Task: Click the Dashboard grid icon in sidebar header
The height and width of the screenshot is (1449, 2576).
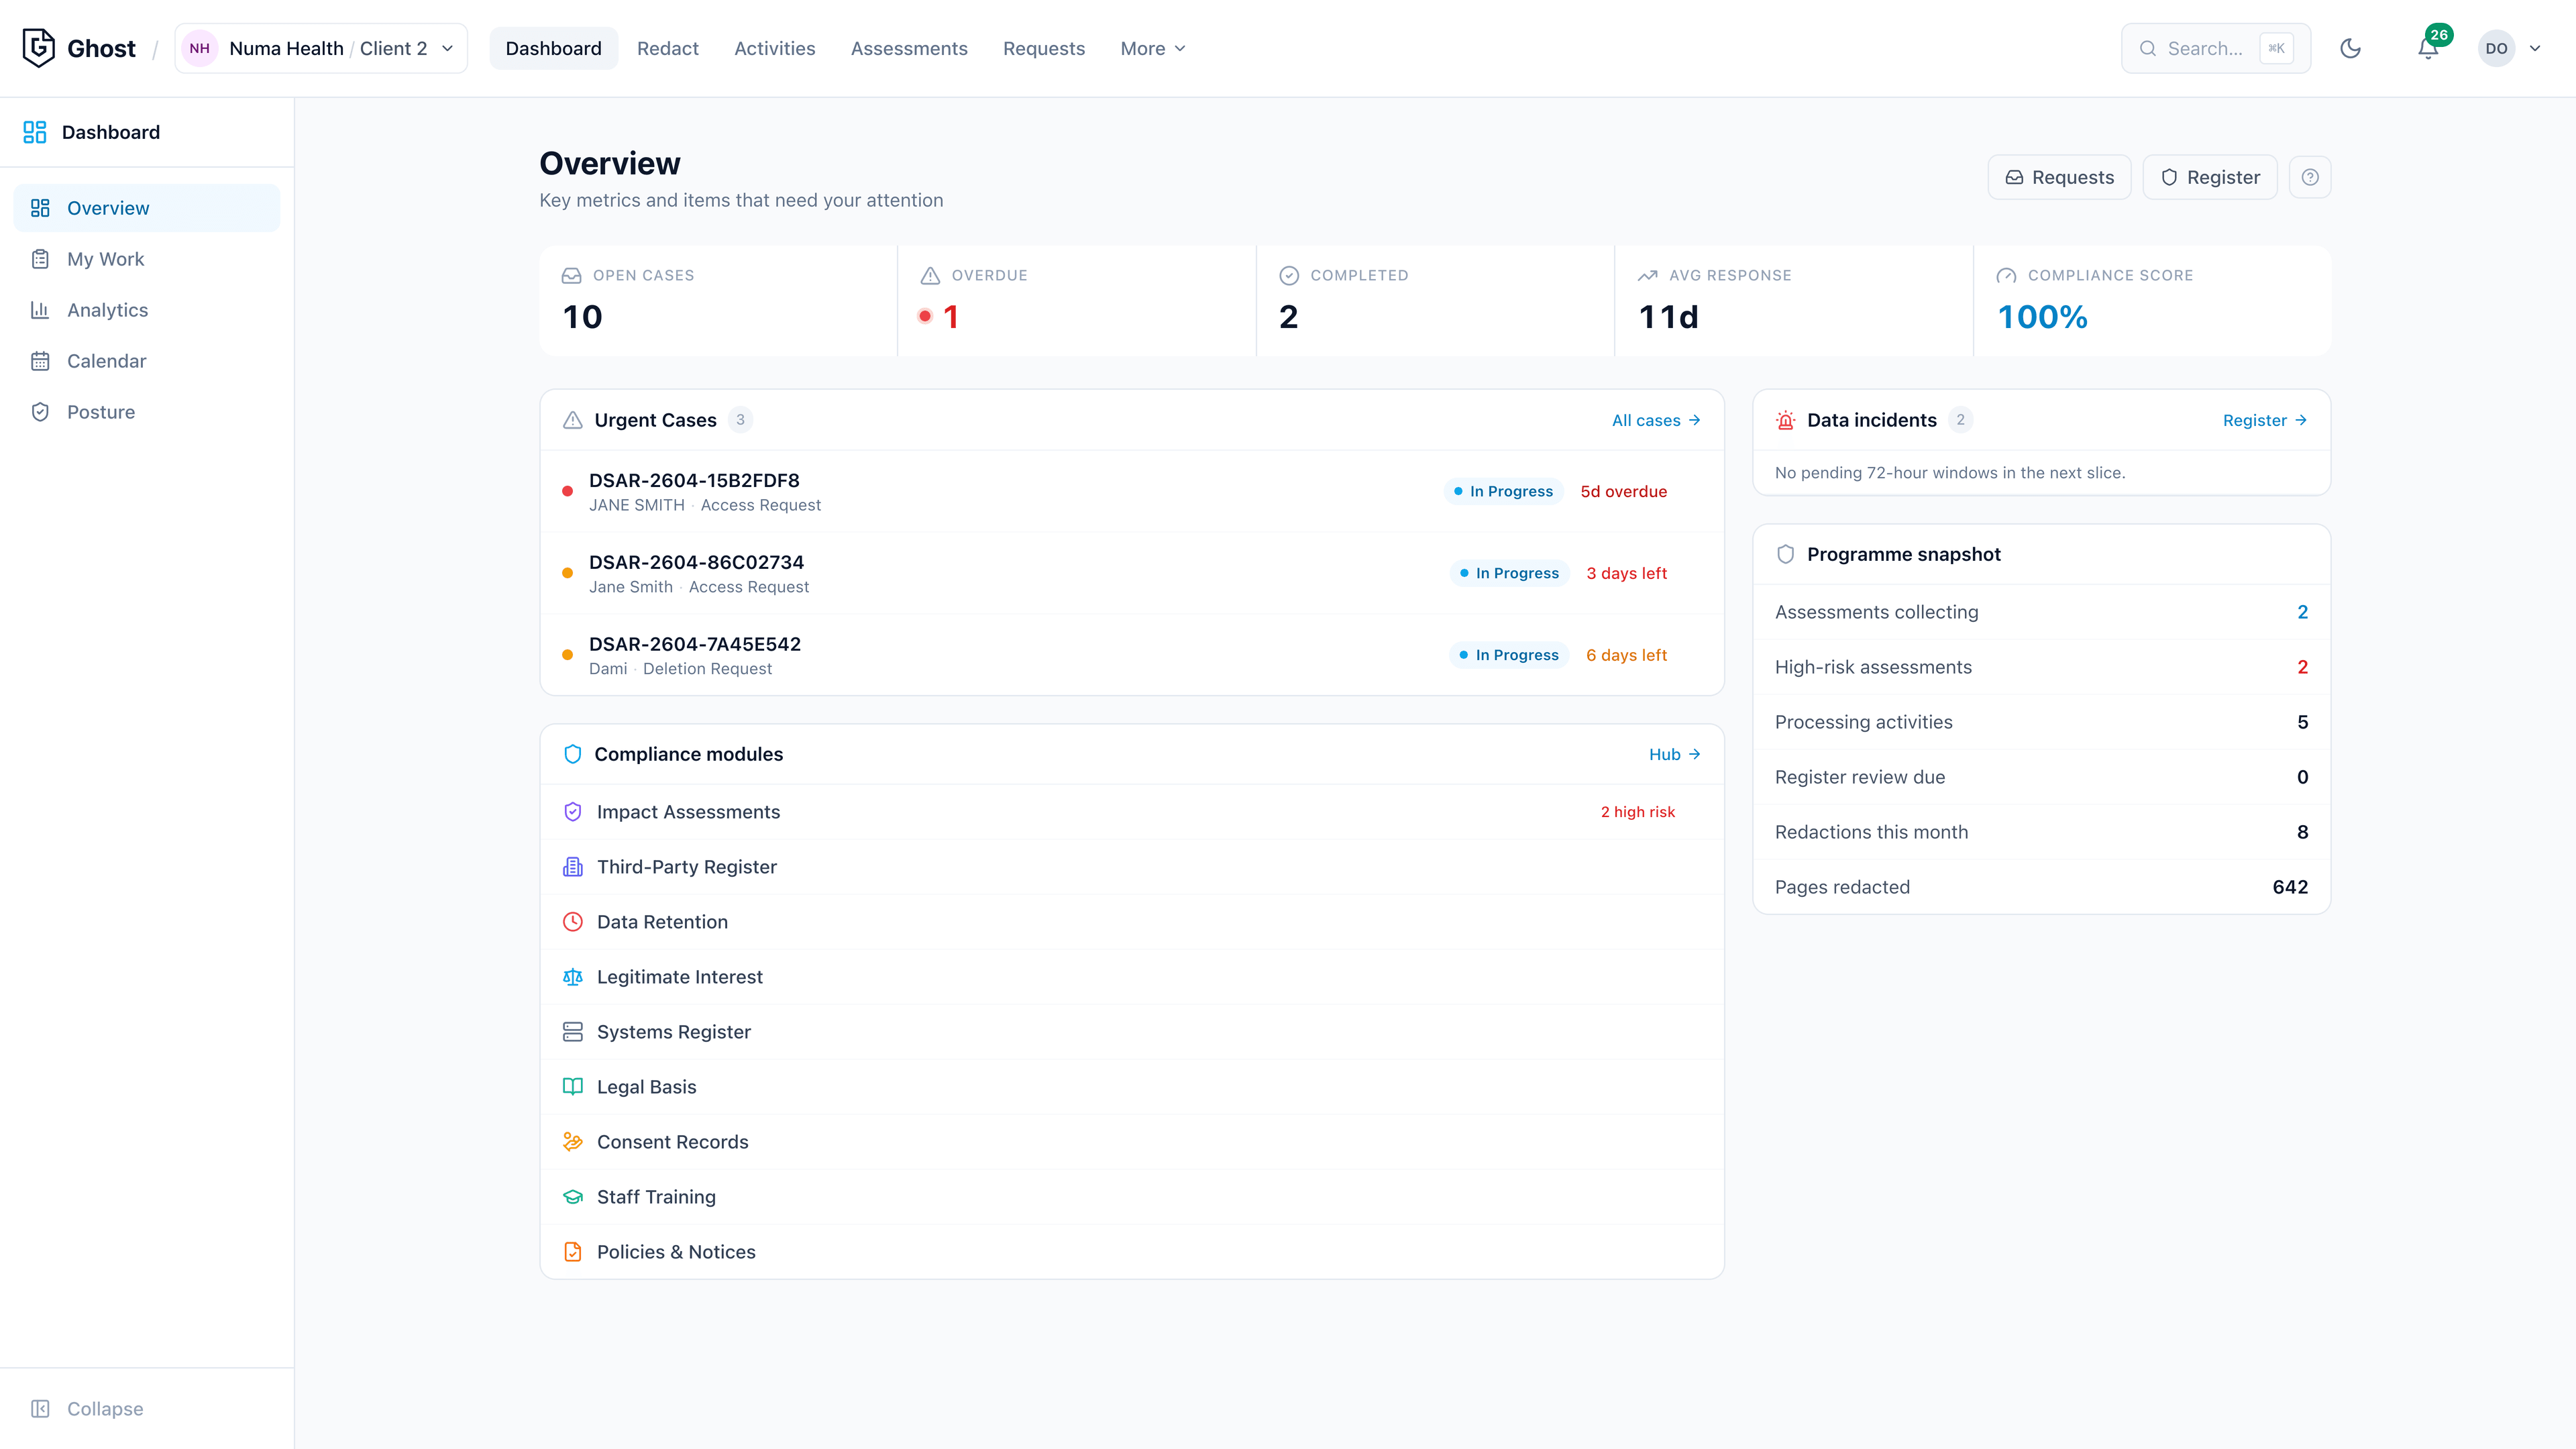Action: point(35,132)
